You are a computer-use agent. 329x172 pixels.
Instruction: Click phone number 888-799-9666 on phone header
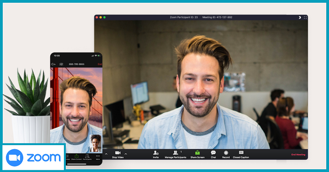coord(77,64)
